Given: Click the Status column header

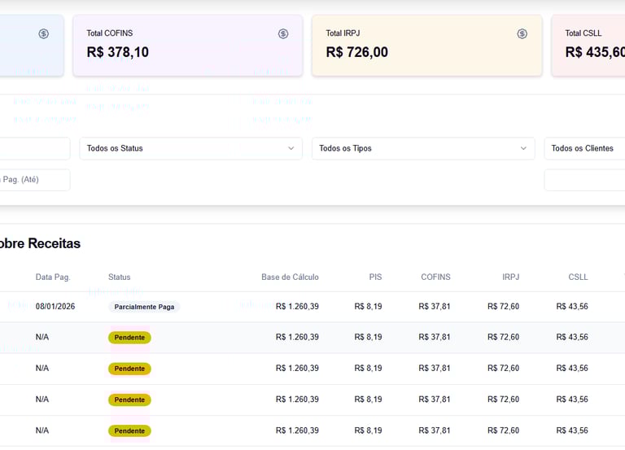Looking at the screenshot, I should 119,277.
